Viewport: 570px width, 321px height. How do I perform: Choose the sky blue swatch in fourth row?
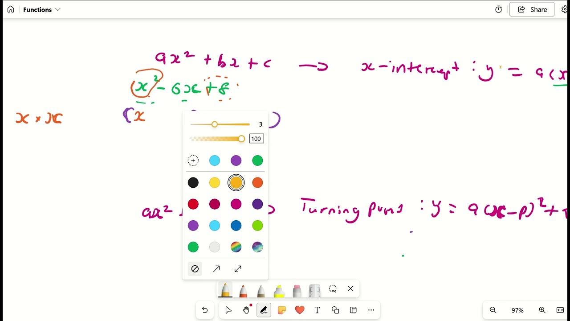click(x=215, y=226)
